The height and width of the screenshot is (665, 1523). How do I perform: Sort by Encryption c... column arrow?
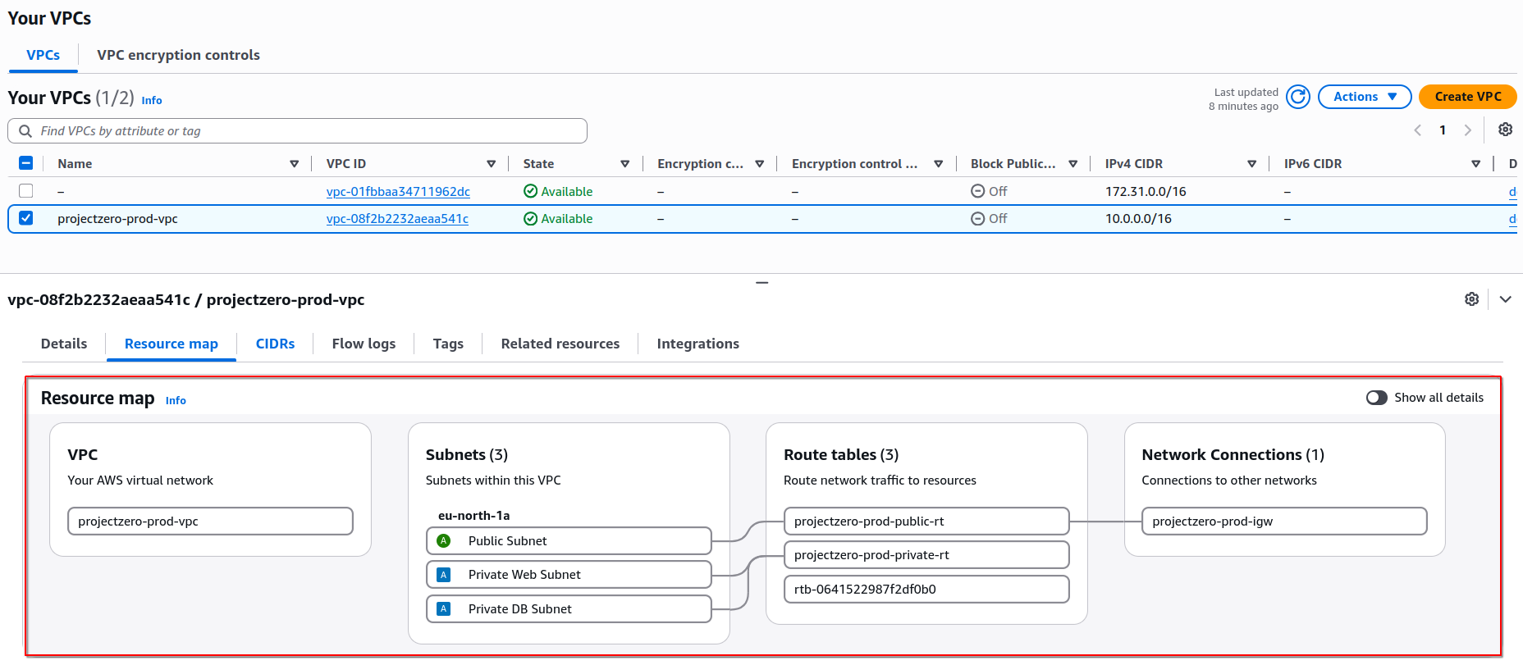[760, 164]
